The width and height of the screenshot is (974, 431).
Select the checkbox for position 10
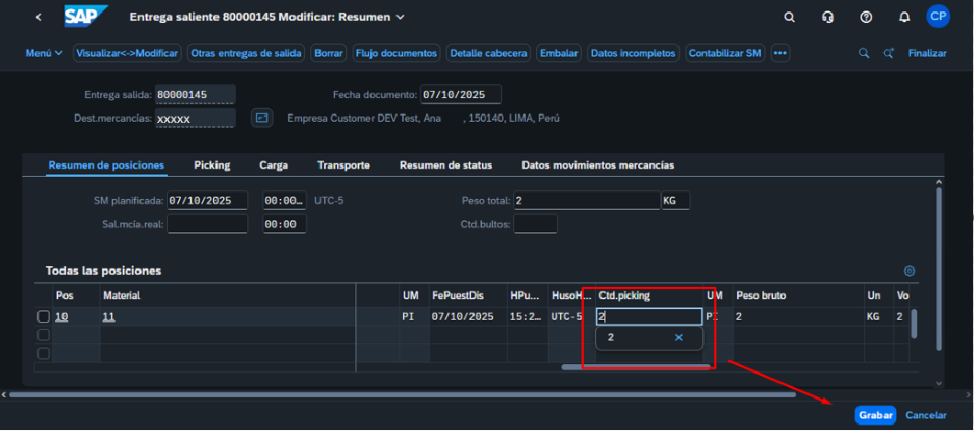click(x=43, y=316)
